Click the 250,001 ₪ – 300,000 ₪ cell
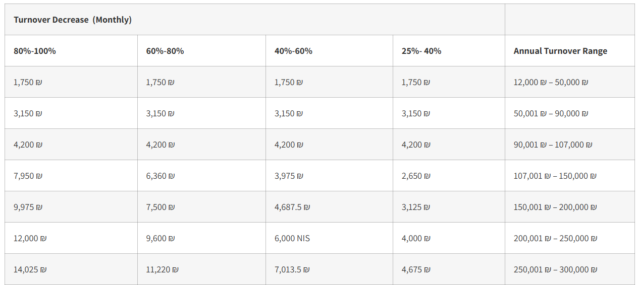This screenshot has width=637, height=285. coord(555,269)
